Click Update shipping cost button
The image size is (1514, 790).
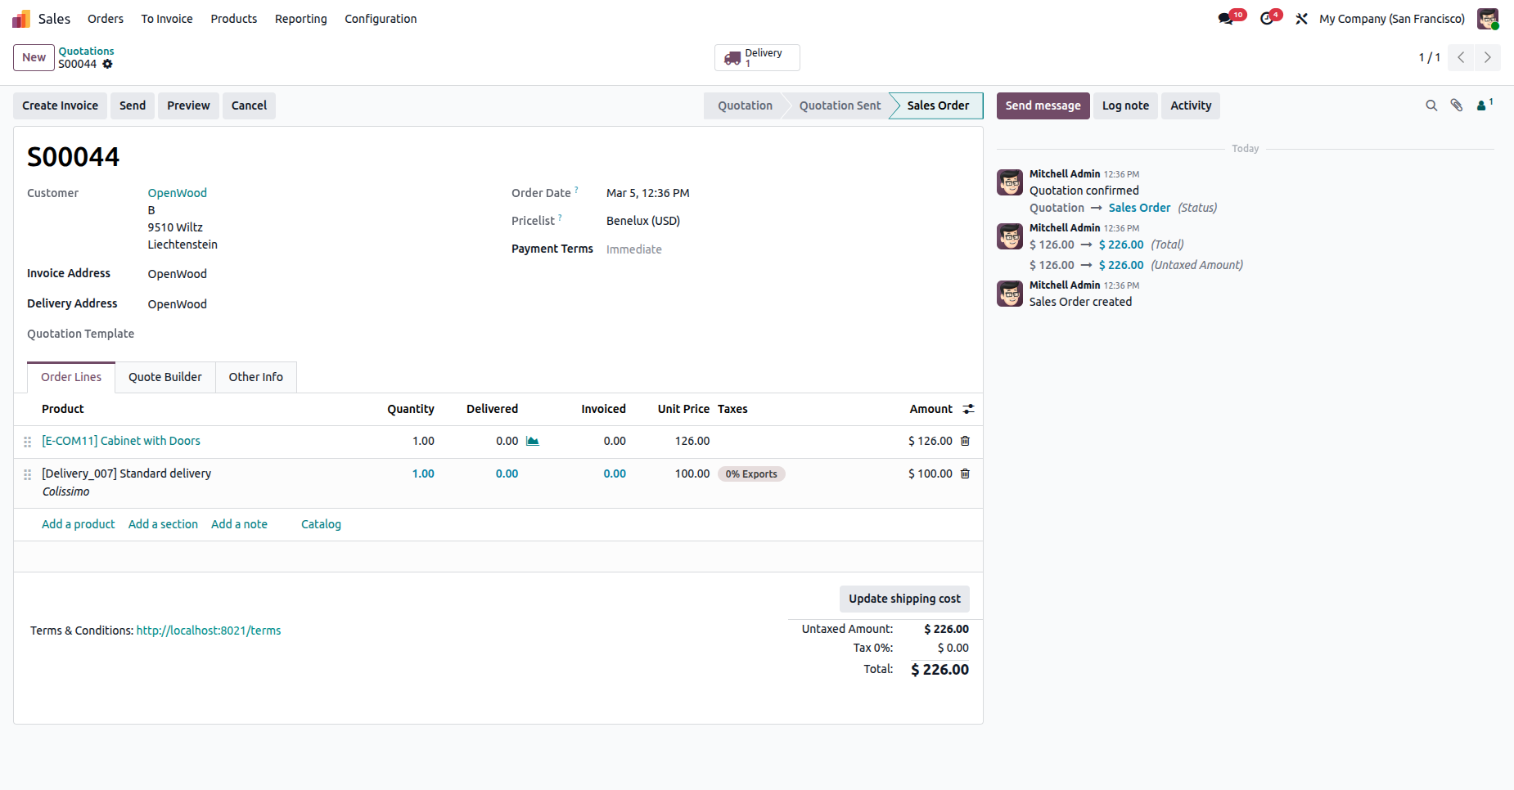pyautogui.click(x=905, y=599)
